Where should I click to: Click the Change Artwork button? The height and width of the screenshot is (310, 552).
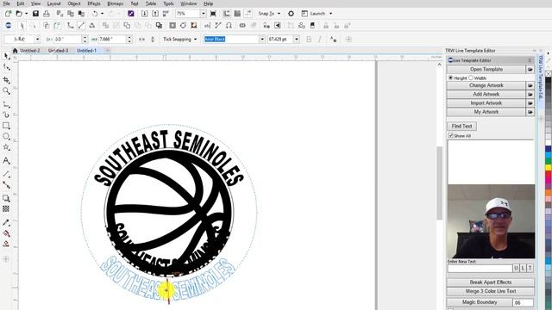(x=486, y=85)
